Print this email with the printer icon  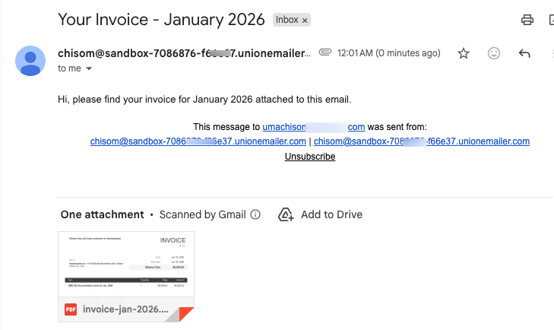[527, 20]
